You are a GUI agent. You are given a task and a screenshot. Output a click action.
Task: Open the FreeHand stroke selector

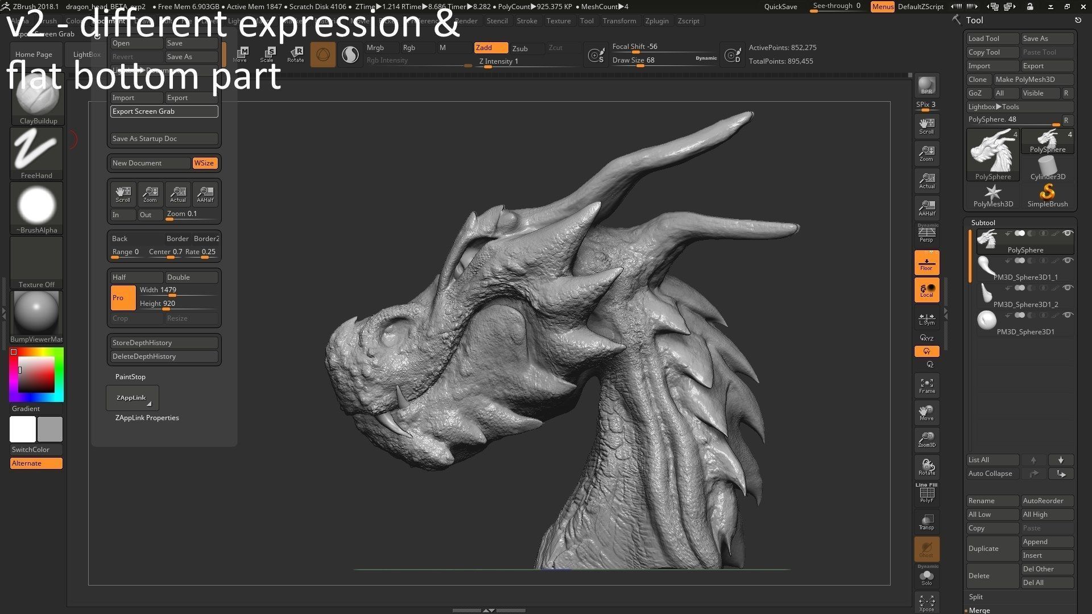37,153
